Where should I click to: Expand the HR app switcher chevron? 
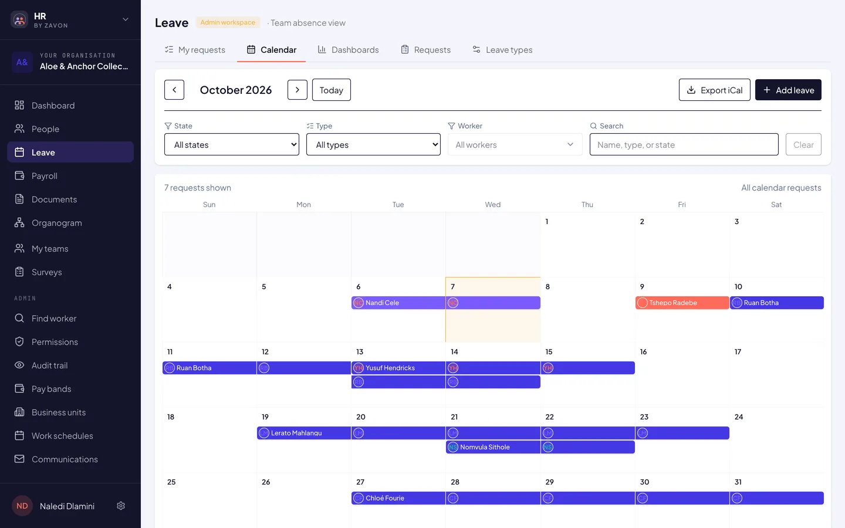point(126,19)
